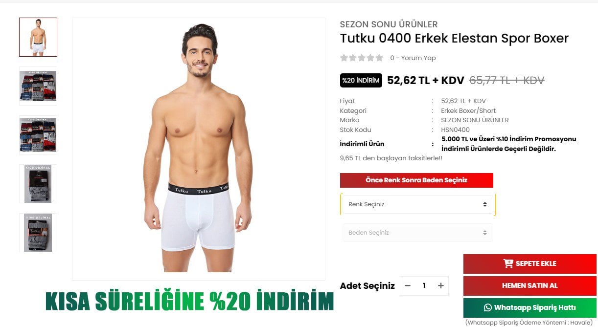This screenshot has height=327, width=598.
Task: Click the quantity number input field
Action: [x=424, y=286]
